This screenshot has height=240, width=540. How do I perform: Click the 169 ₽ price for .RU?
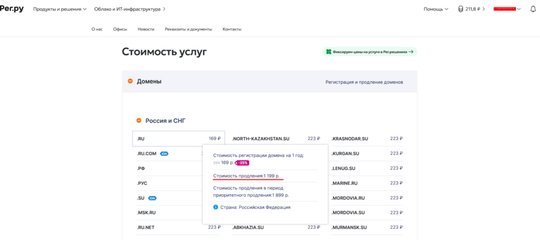click(215, 138)
